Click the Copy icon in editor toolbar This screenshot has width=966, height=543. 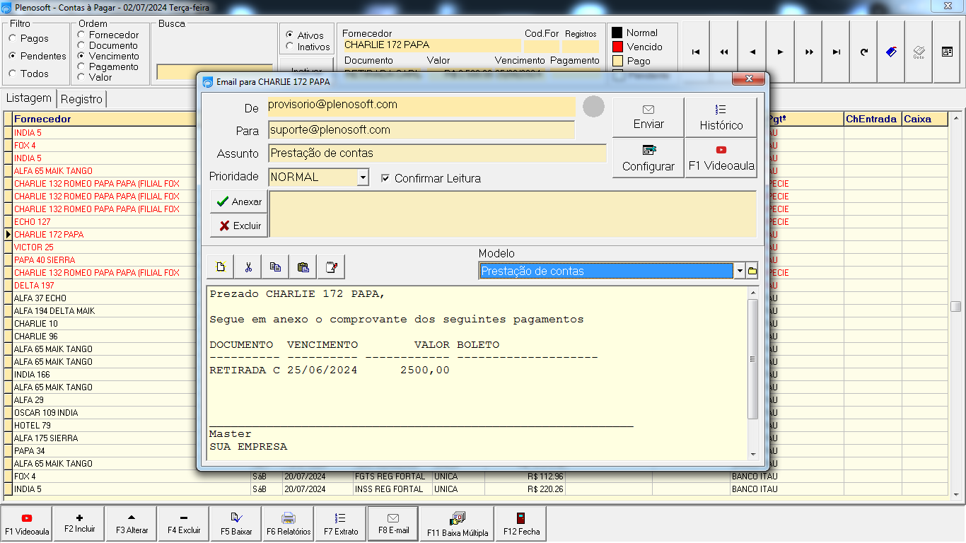(276, 267)
